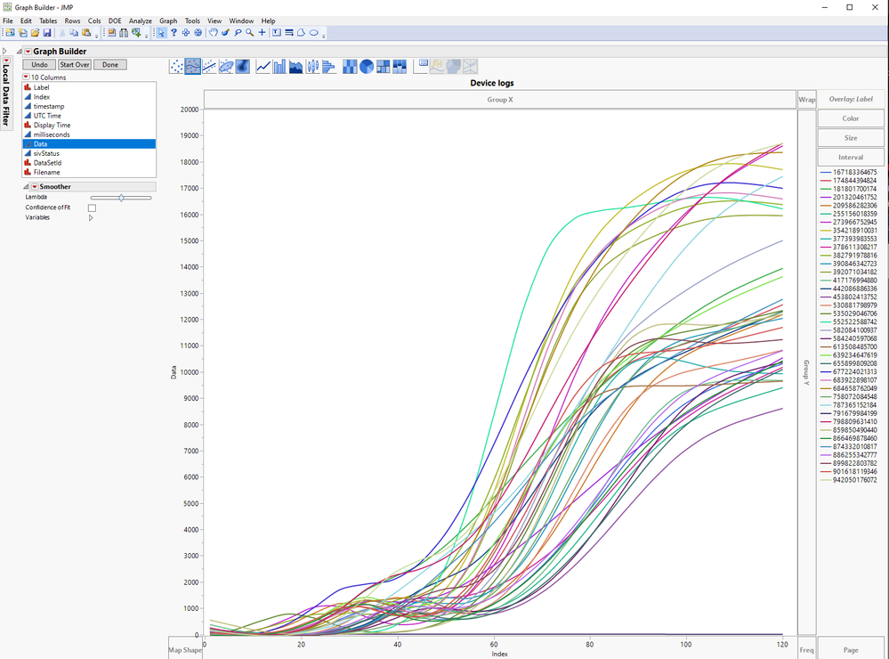This screenshot has height=659, width=889.
Task: Open the DOE menu
Action: [x=115, y=20]
